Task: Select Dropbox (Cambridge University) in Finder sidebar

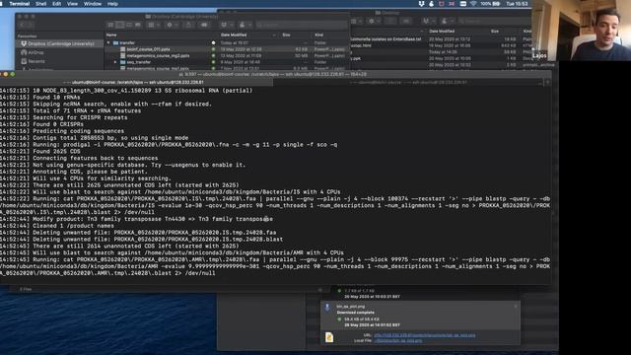Action: 59,43
